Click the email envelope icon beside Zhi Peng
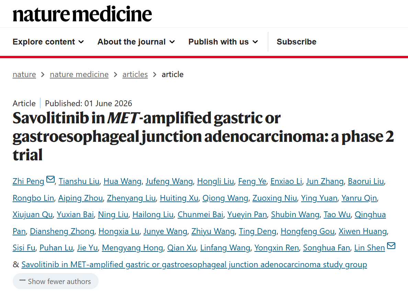The height and width of the screenshot is (296, 408). coord(50,179)
